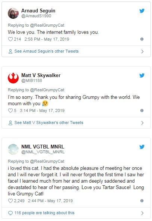Image resolution: width=152 pixels, height=221 pixels.
Task: Click Arnaud Seguin's profile picture
Action: (x=13, y=14)
